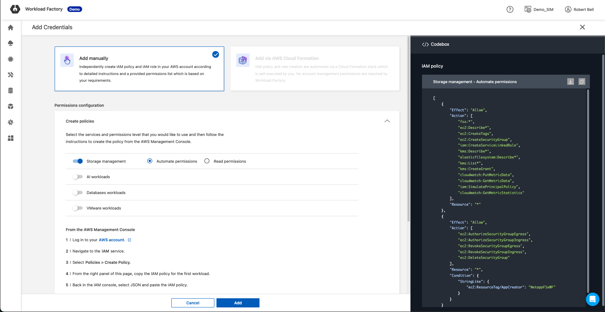Open the Robert Bell user menu
The image size is (605, 312).
579,10
